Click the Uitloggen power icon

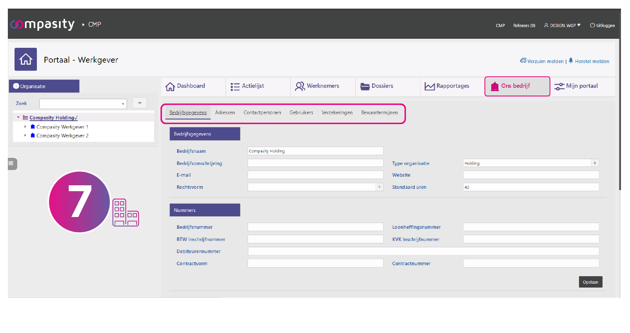(592, 25)
